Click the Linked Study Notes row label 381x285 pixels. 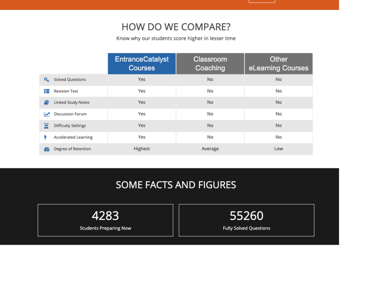click(72, 103)
